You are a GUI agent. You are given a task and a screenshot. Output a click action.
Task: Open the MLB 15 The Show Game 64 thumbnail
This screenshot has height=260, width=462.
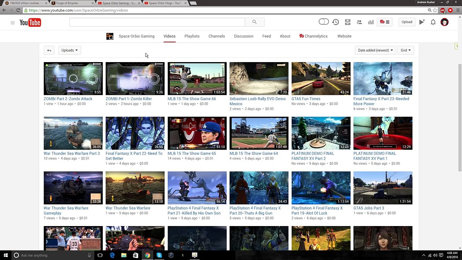coord(259,133)
